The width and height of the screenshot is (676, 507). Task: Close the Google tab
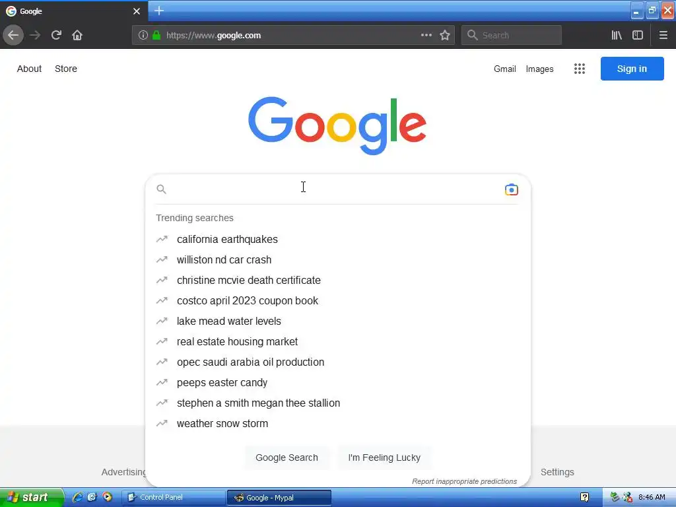pos(137,11)
